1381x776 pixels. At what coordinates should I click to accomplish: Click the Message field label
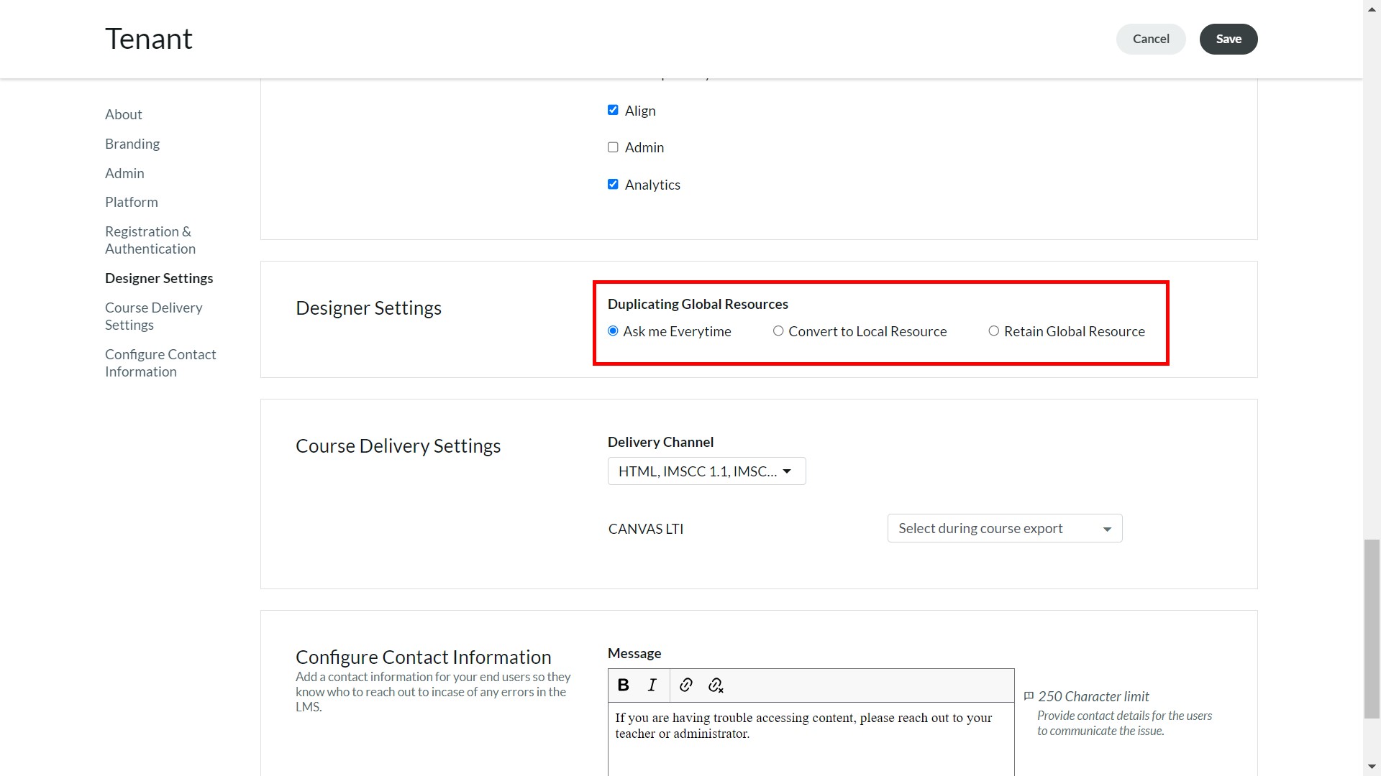(634, 653)
